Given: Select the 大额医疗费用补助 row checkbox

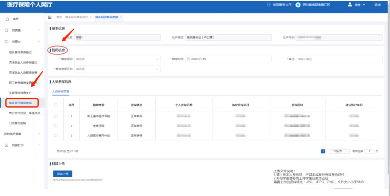Looking at the screenshot, I should [56, 135].
